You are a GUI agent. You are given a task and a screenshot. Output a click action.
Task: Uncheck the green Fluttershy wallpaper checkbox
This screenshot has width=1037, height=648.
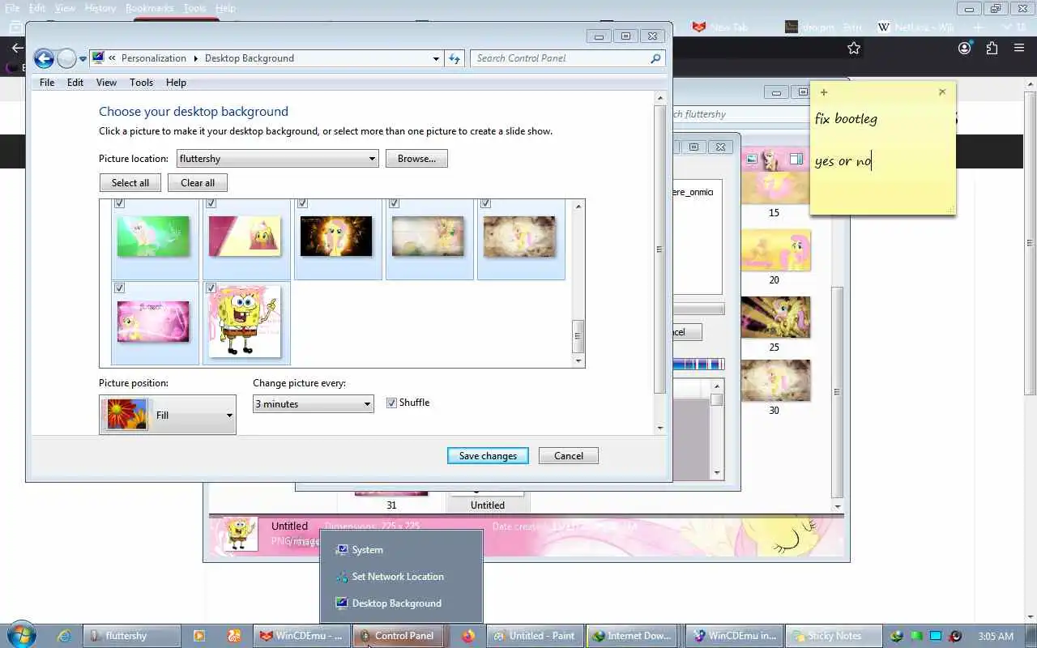[x=119, y=204]
